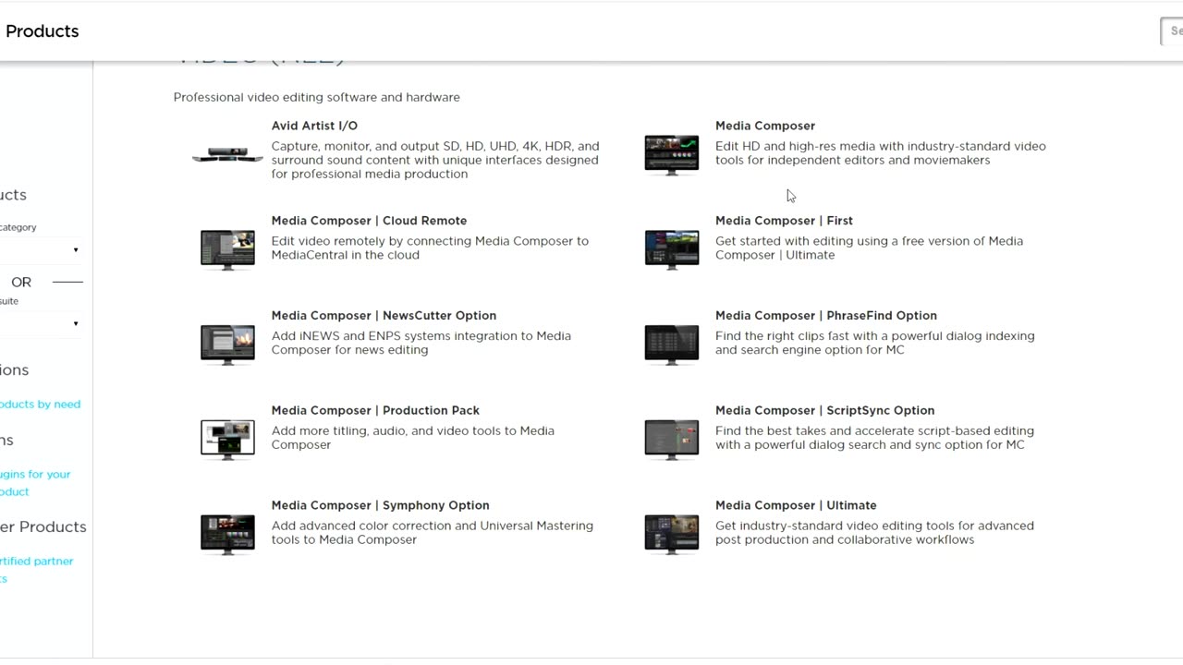Select description 'Get industry-standard video editing tools'

click(874, 532)
